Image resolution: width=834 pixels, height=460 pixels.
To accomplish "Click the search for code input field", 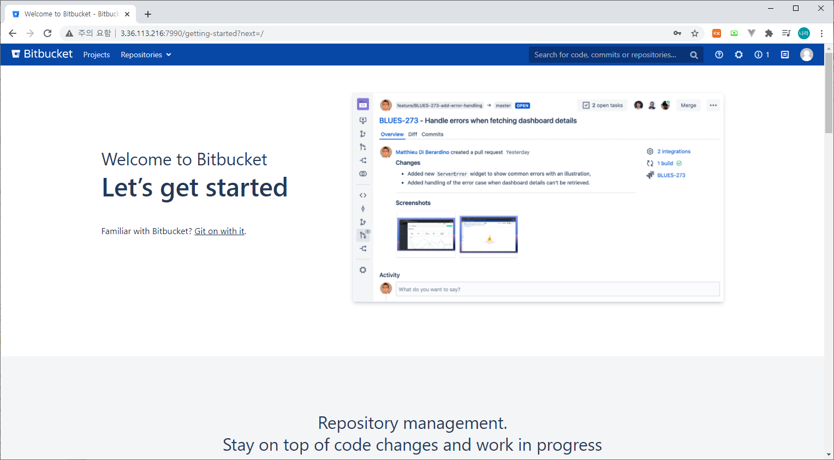I will pyautogui.click(x=606, y=55).
